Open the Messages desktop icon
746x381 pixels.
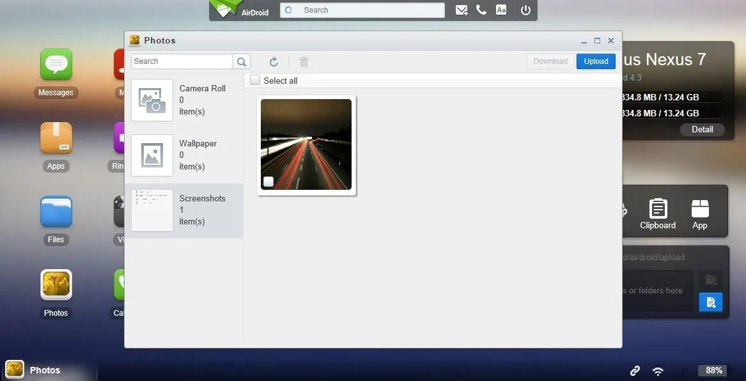tap(56, 64)
